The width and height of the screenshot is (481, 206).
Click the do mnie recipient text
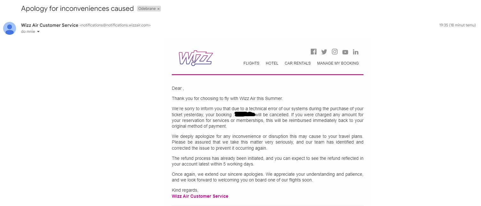[x=28, y=32]
